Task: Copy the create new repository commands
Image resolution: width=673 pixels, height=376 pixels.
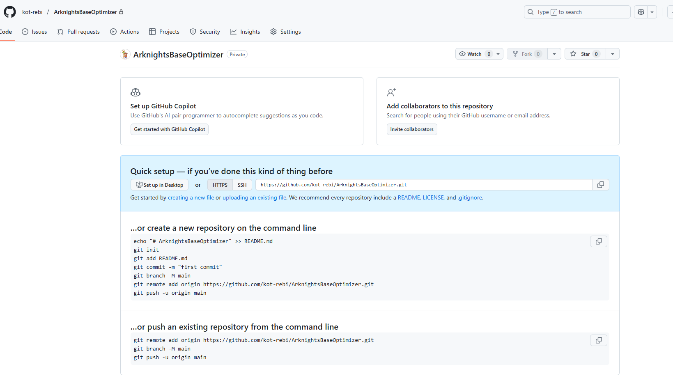Action: 599,241
